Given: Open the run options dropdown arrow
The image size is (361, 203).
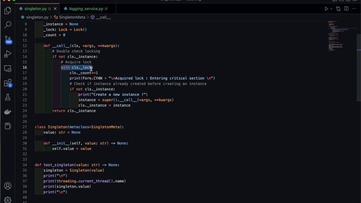Looking at the screenshot, I should (331, 9).
